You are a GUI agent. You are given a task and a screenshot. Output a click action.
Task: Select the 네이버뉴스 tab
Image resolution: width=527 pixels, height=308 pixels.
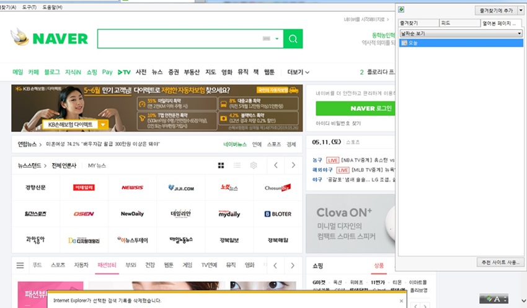[235, 144]
